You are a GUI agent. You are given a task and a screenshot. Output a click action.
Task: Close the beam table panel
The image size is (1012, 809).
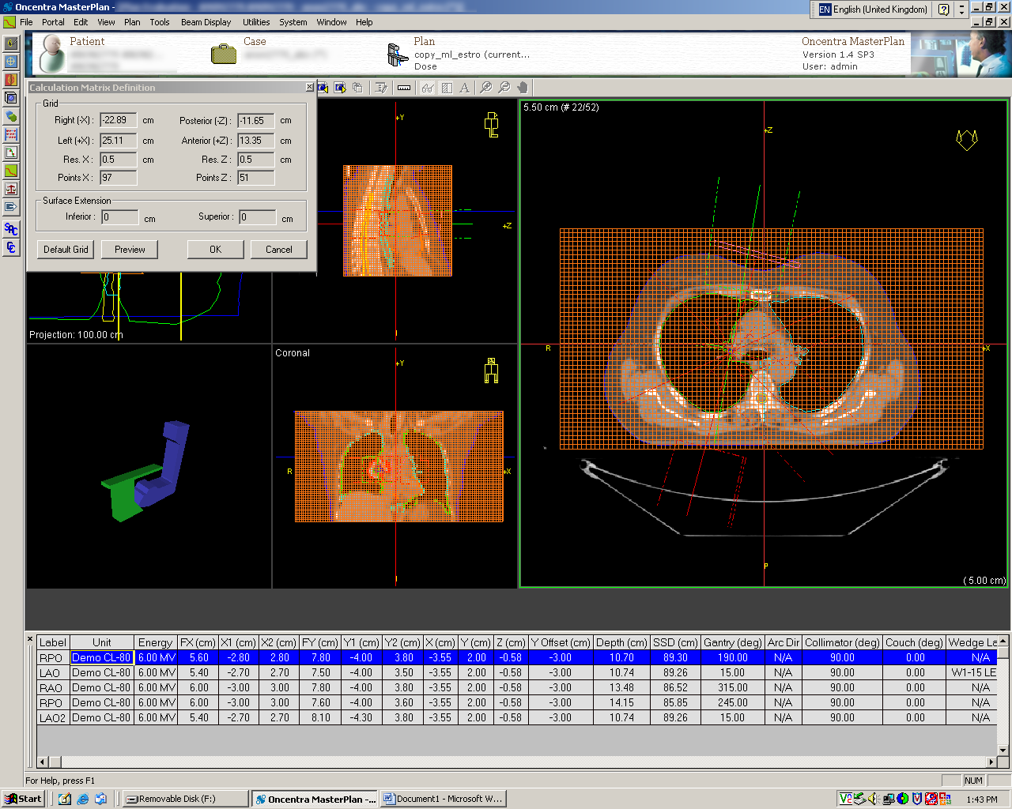pyautogui.click(x=31, y=639)
